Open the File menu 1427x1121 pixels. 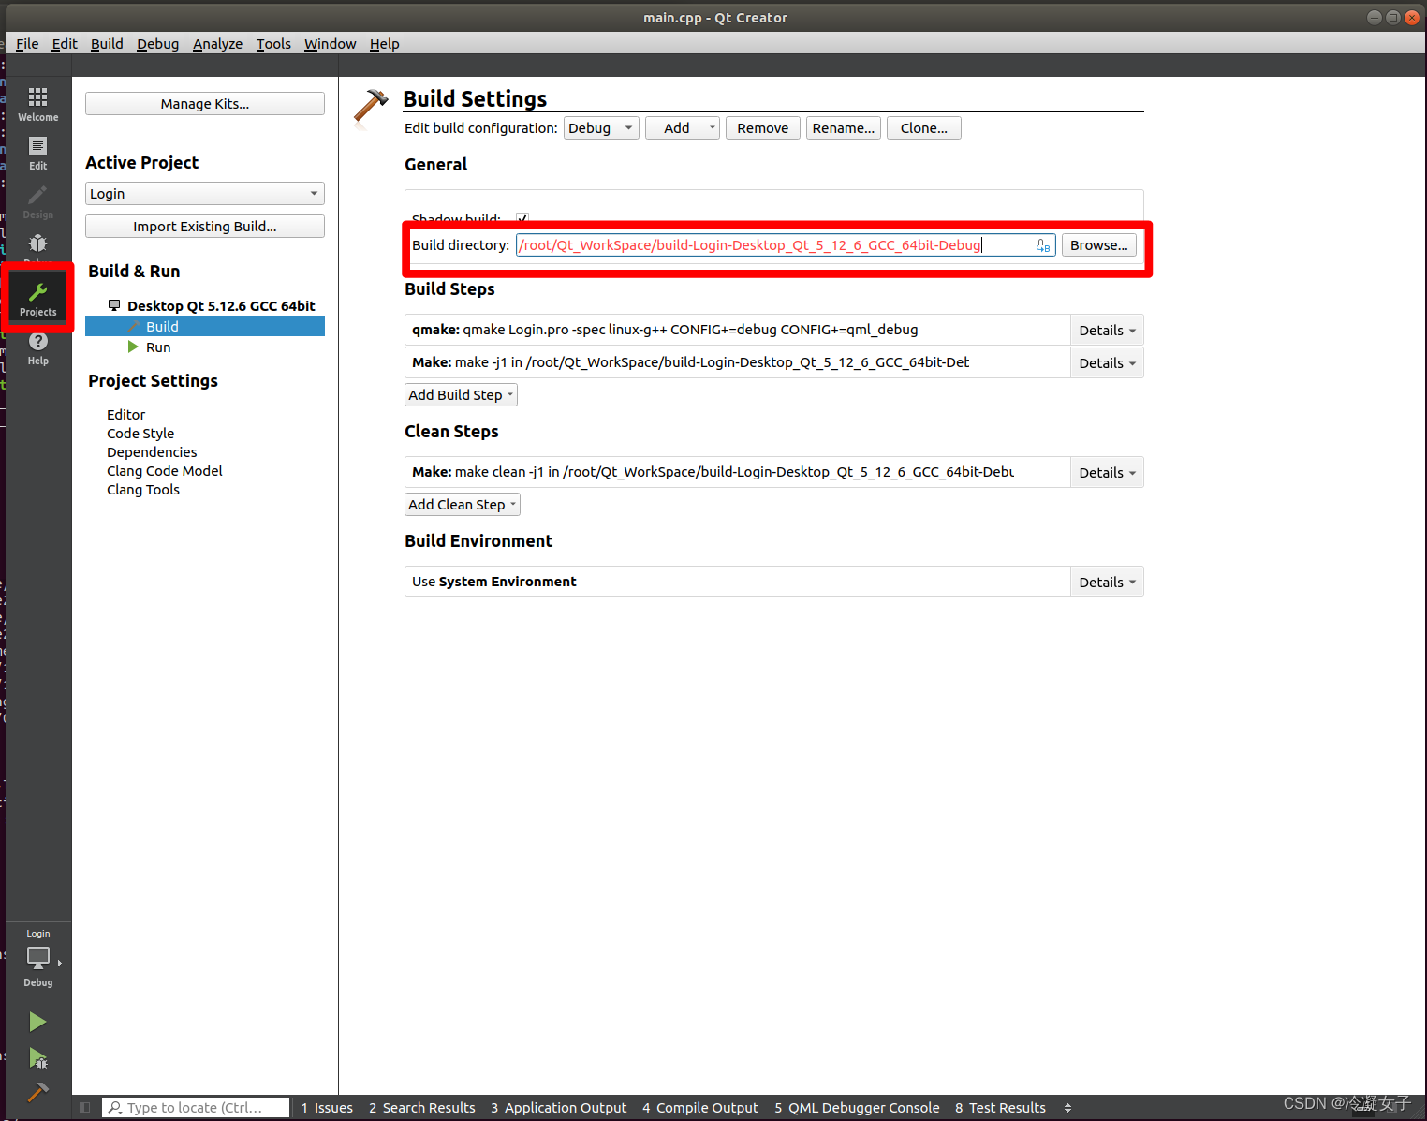coord(27,44)
